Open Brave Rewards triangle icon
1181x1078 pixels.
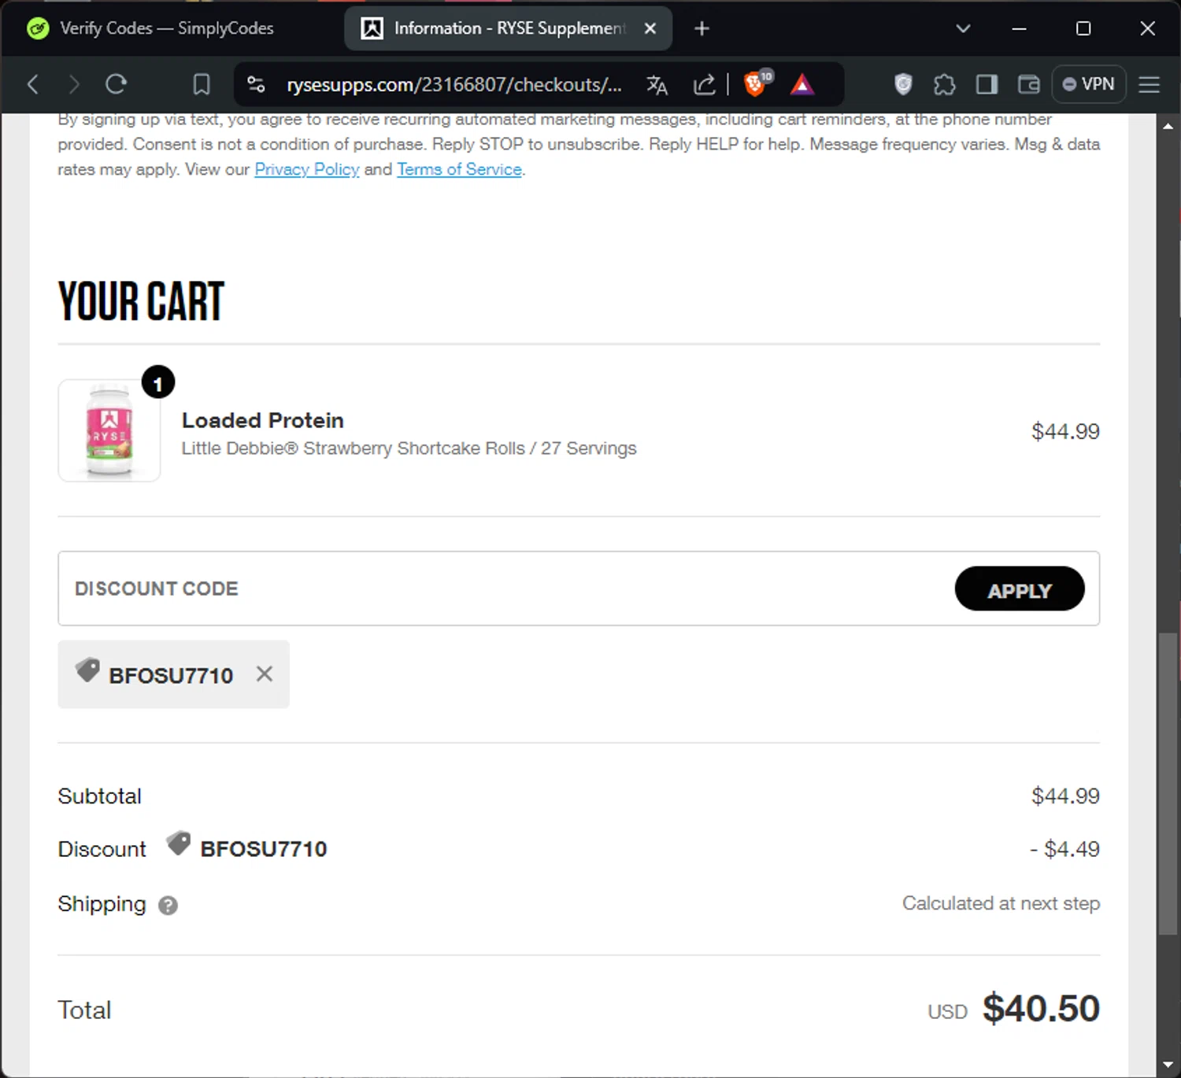(x=802, y=84)
